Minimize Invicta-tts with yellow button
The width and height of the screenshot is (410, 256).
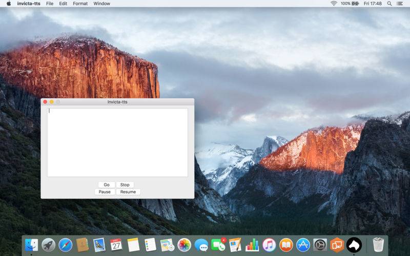(52, 101)
